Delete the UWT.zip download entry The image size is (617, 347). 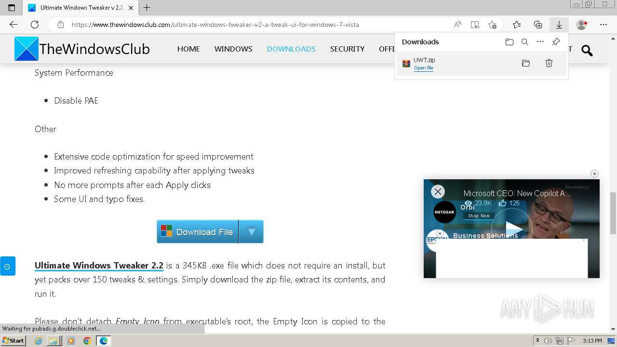tap(549, 63)
